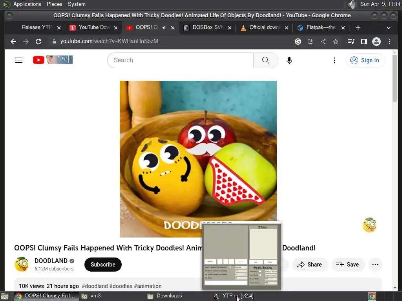Close the DOSBox SVN tab
The width and height of the screenshot is (402, 301).
click(230, 28)
